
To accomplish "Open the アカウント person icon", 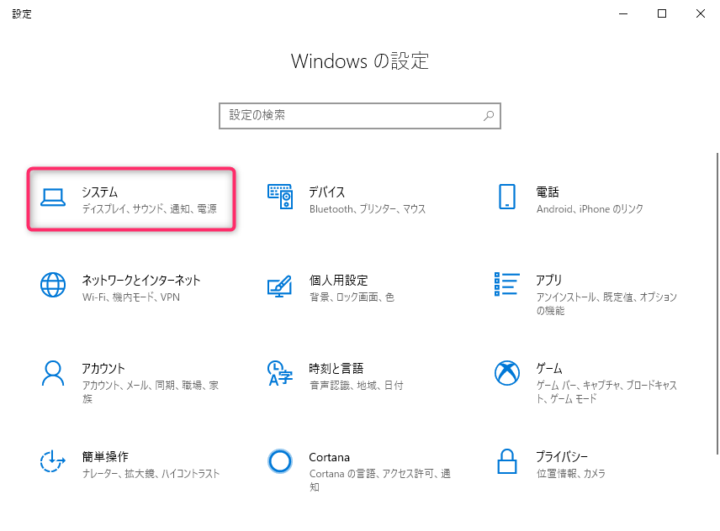I will click(x=53, y=373).
